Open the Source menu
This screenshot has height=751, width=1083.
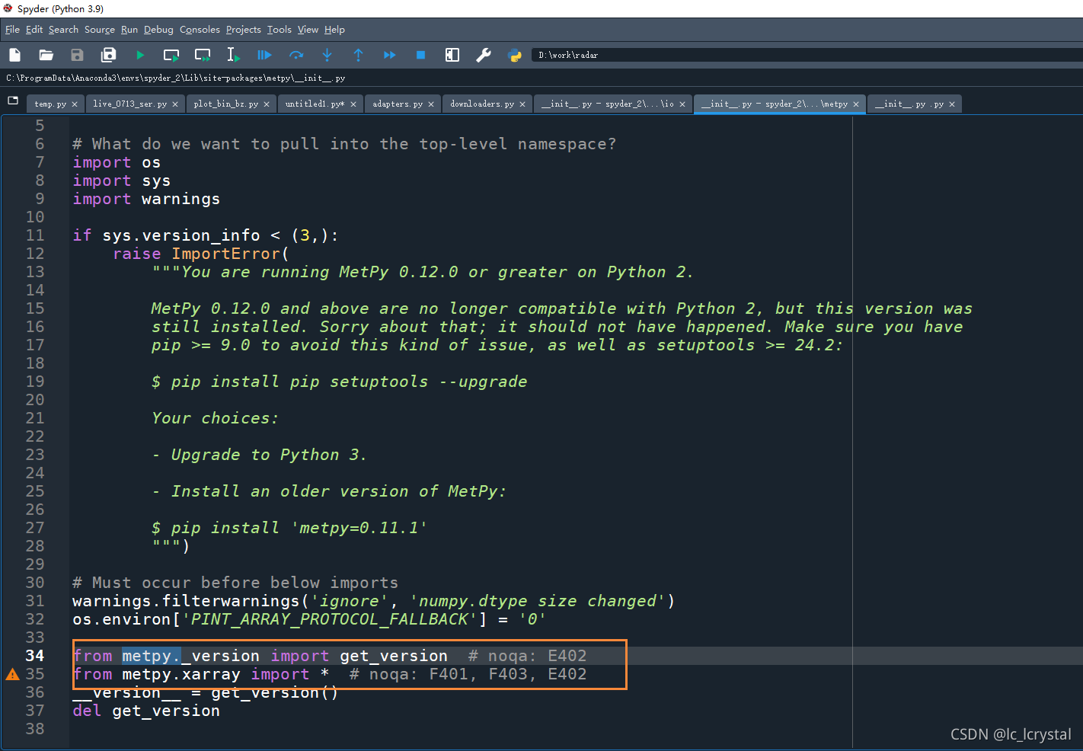(100, 30)
